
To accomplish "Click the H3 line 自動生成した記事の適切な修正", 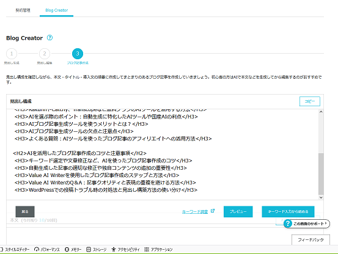I will (x=100, y=168).
